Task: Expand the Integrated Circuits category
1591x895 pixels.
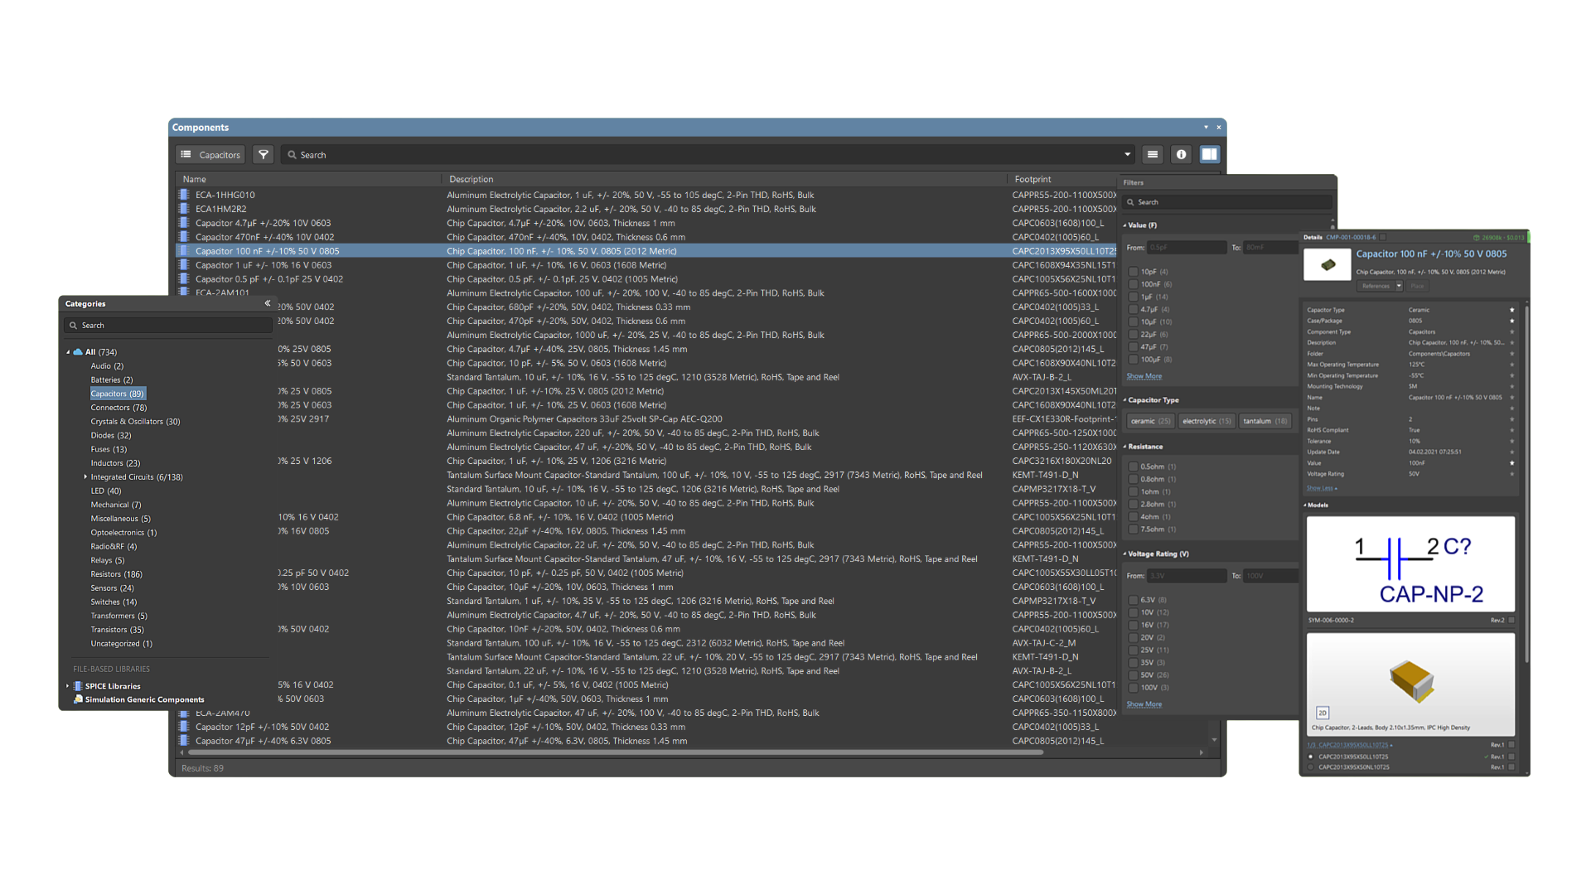Action: click(x=85, y=477)
